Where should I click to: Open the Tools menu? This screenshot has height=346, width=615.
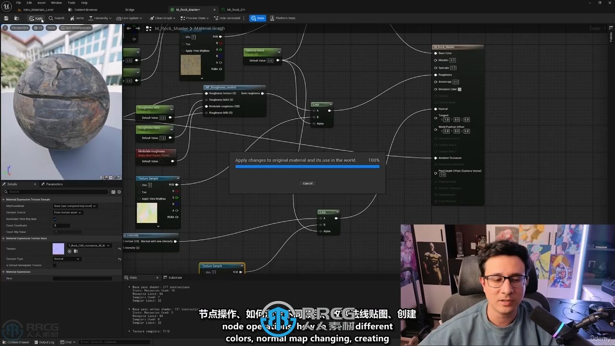click(x=71, y=3)
